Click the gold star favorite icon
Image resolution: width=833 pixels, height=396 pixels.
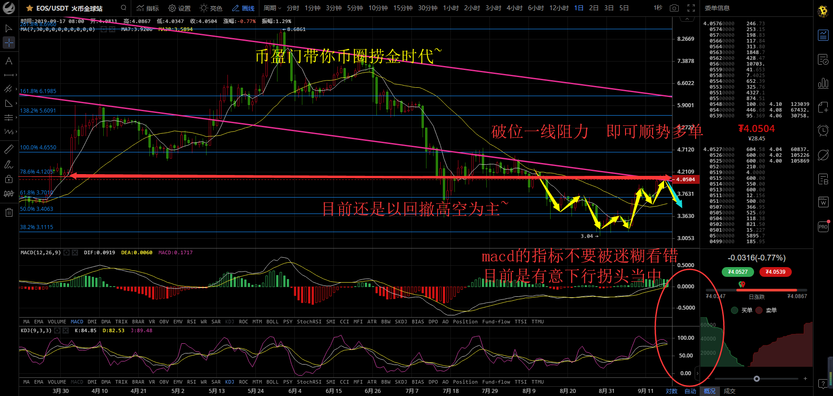click(x=29, y=8)
